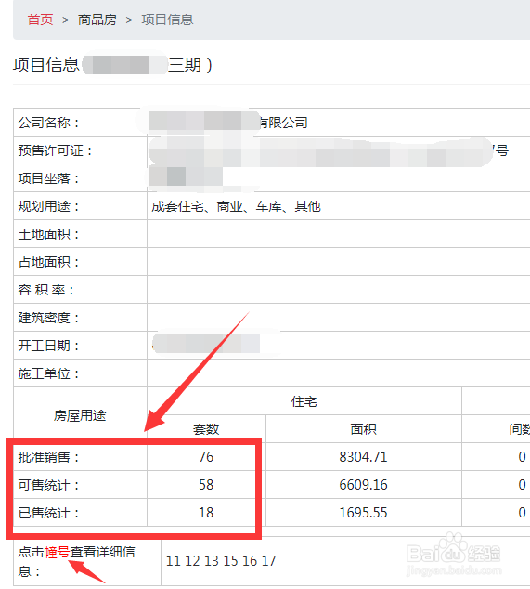The image size is (530, 589).
Task: Click available area value 6609.16
Action: tap(363, 485)
